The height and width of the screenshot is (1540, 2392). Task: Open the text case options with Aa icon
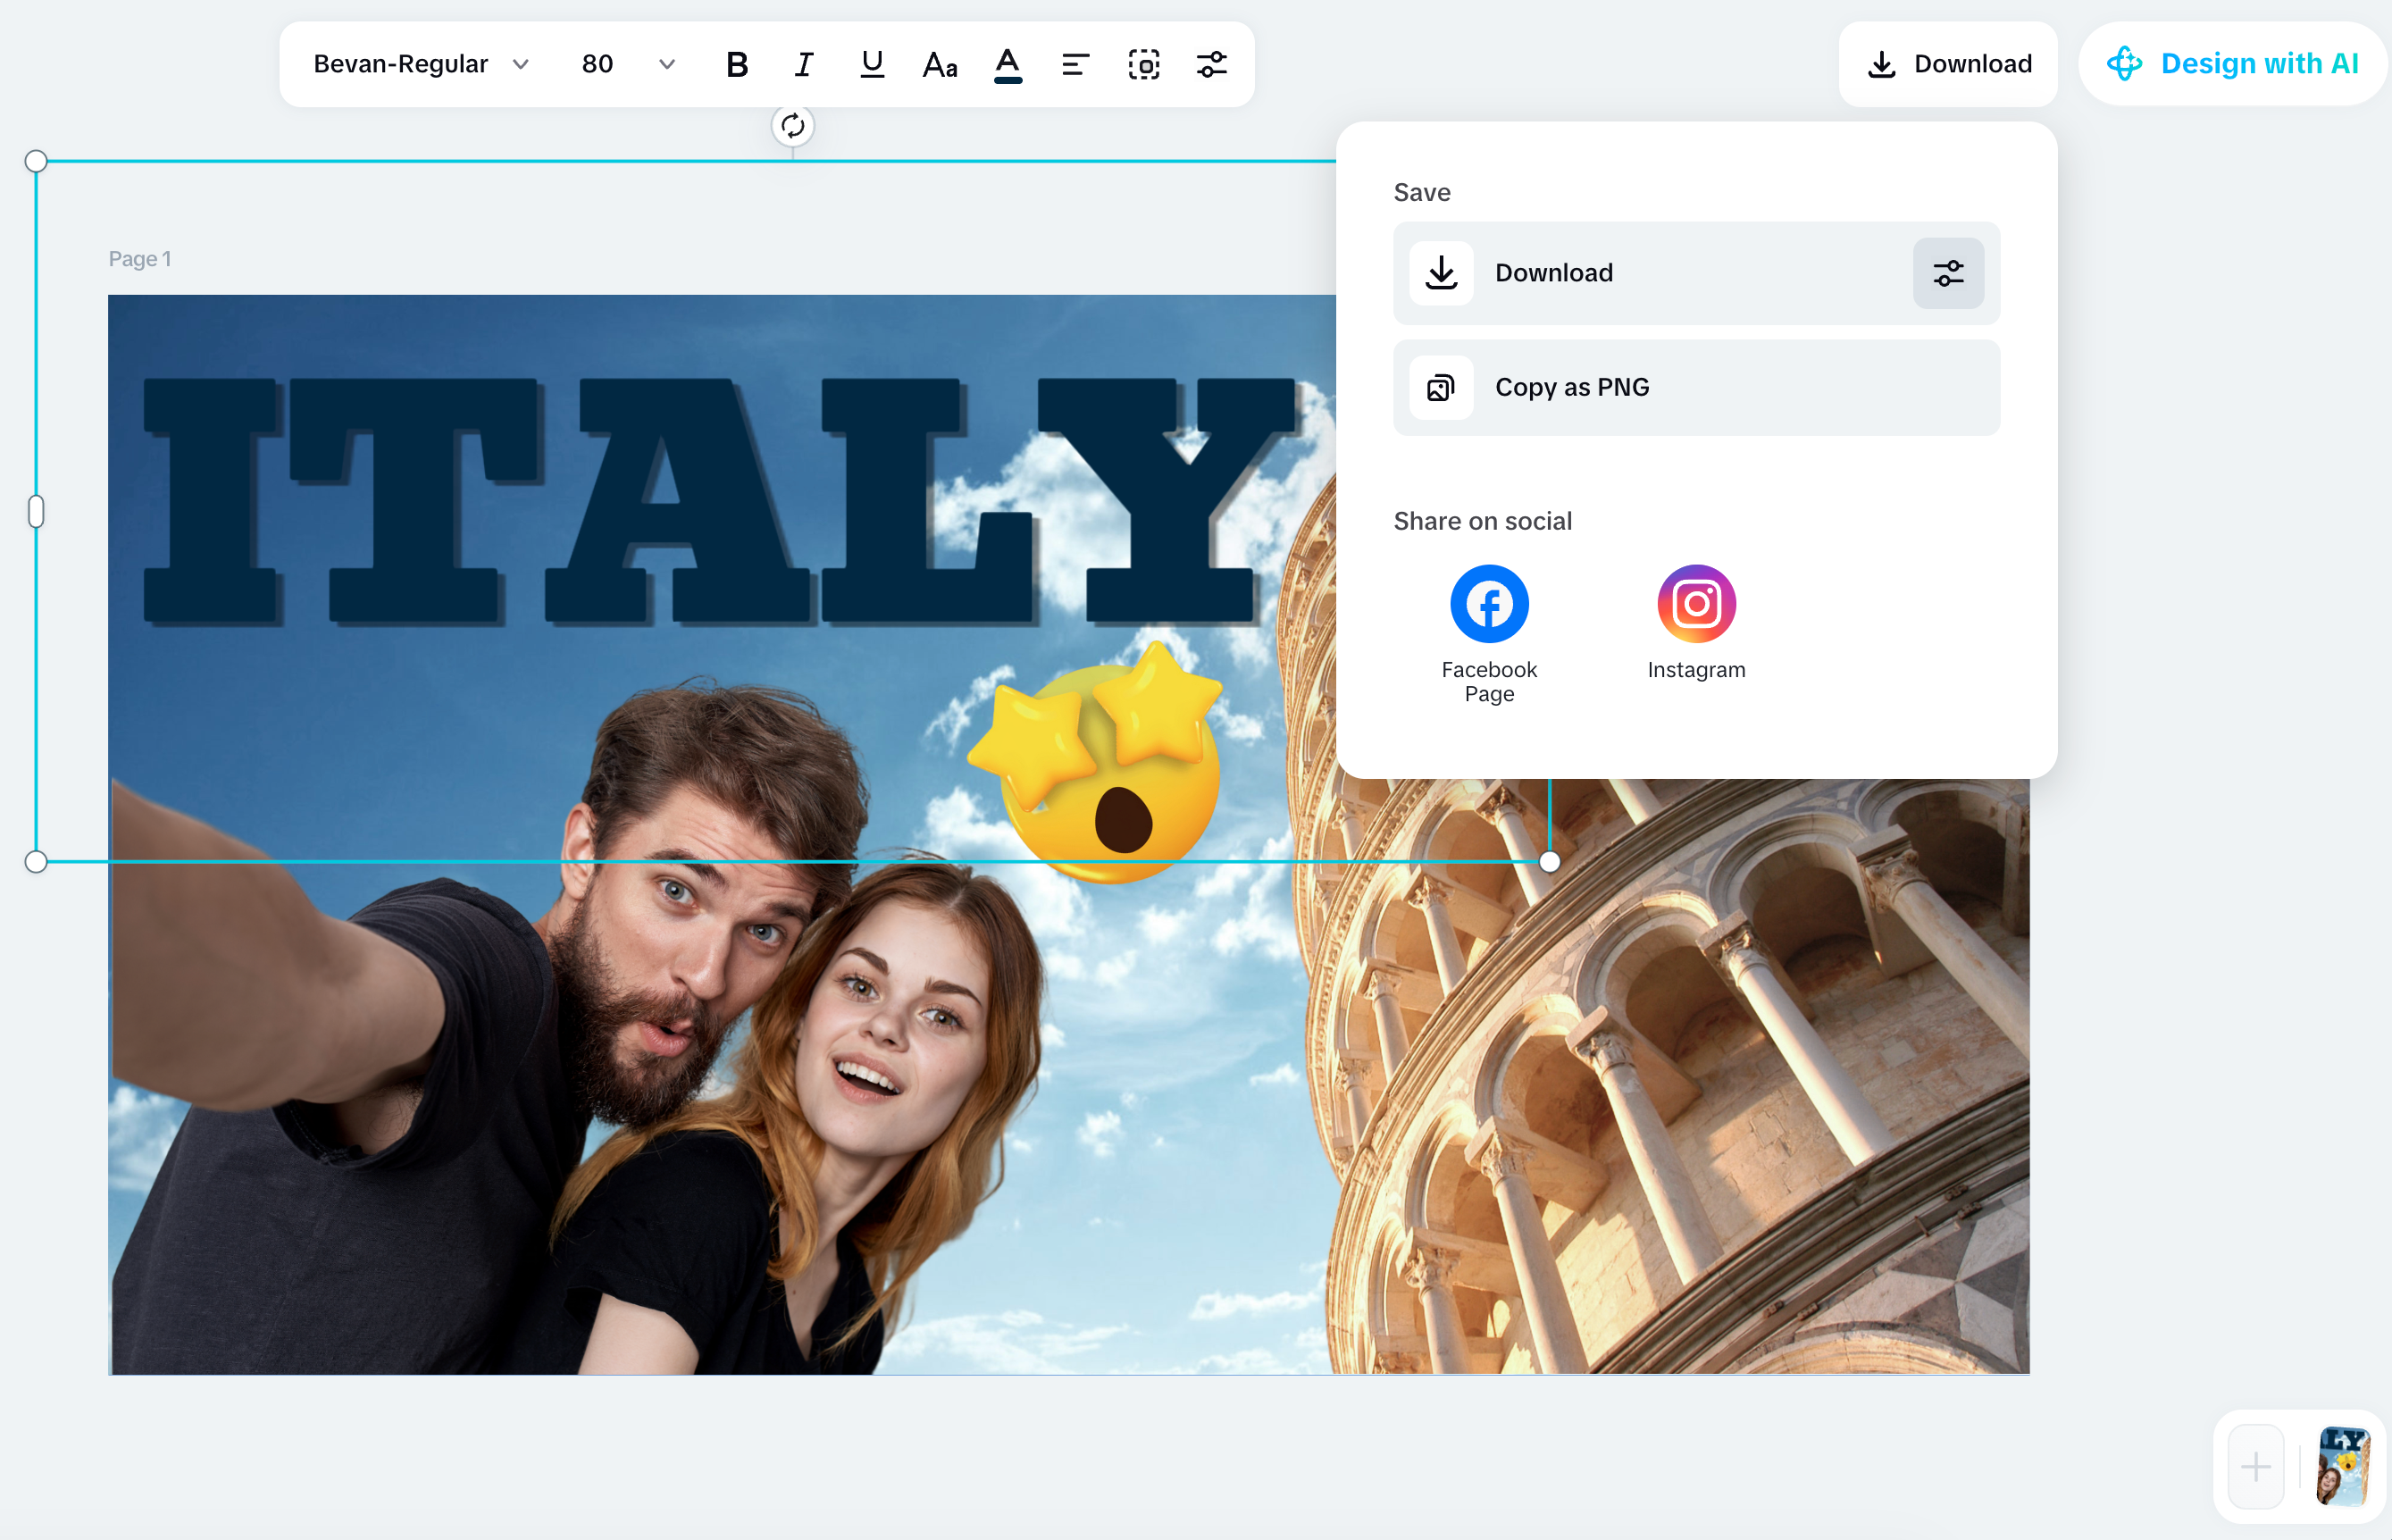[939, 64]
